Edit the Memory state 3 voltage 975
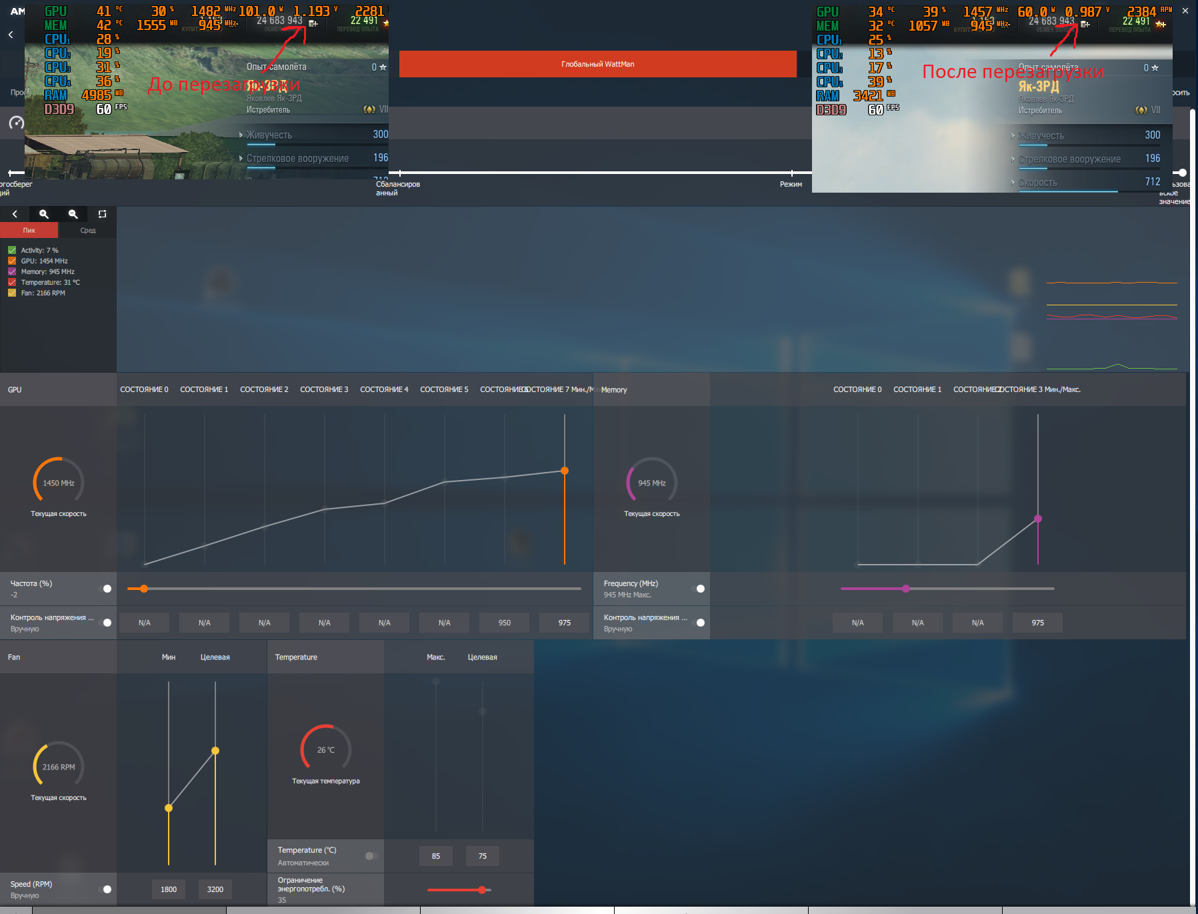Screen dimensions: 1198x914 (x=1038, y=623)
